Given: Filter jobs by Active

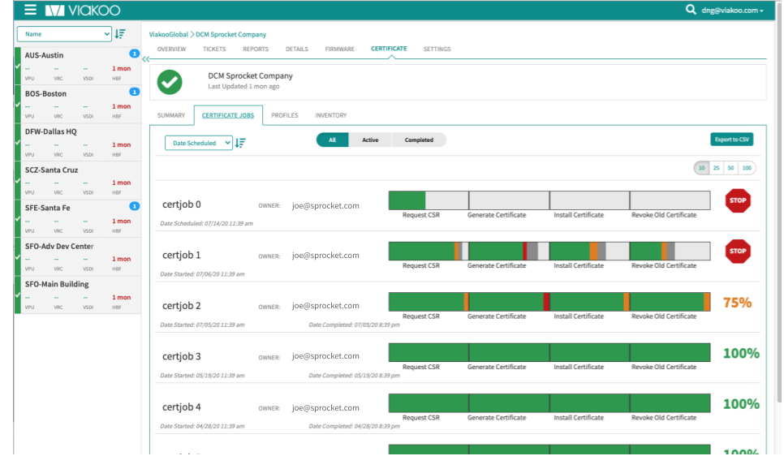Looking at the screenshot, I should pos(370,140).
